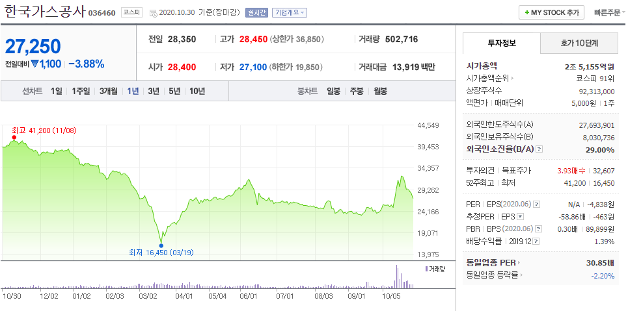628x311 pixels.
Task: Click the red 최고 41,200 marker dot
Action: 14,137
